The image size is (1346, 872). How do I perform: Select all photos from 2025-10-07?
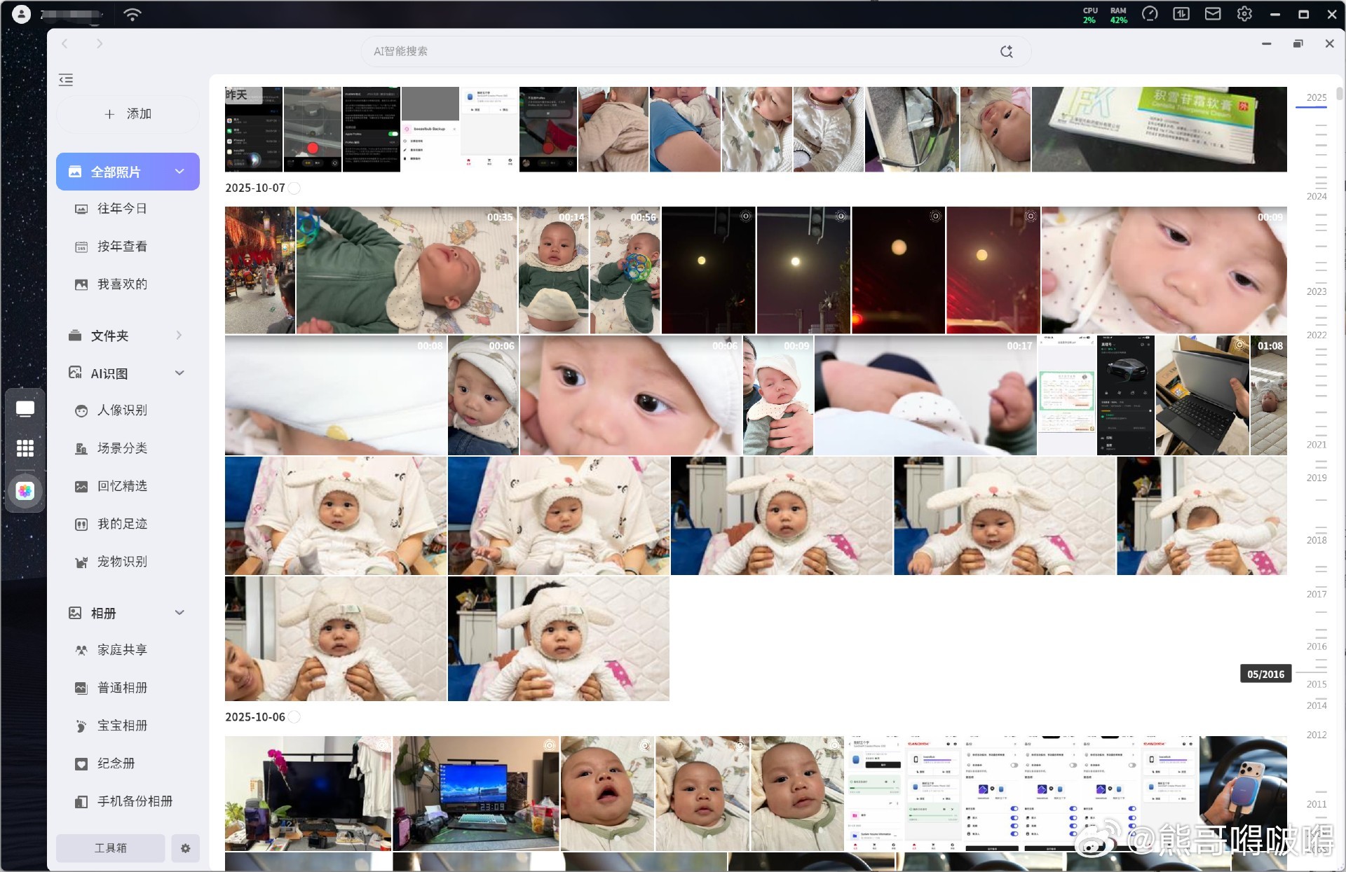294,188
